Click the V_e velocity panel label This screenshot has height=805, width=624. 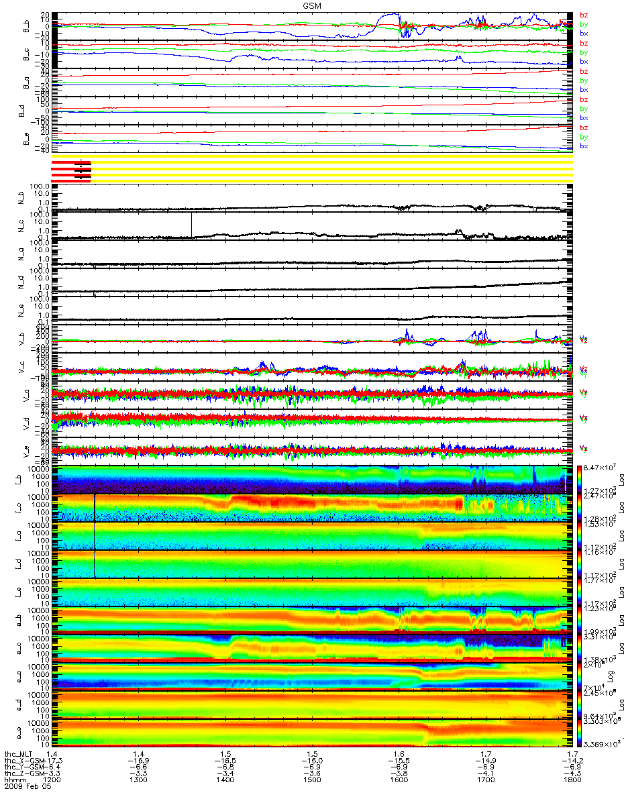click(25, 451)
